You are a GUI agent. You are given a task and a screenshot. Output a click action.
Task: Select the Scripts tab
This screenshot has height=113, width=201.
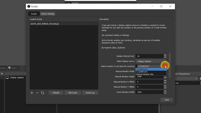tap(34, 14)
